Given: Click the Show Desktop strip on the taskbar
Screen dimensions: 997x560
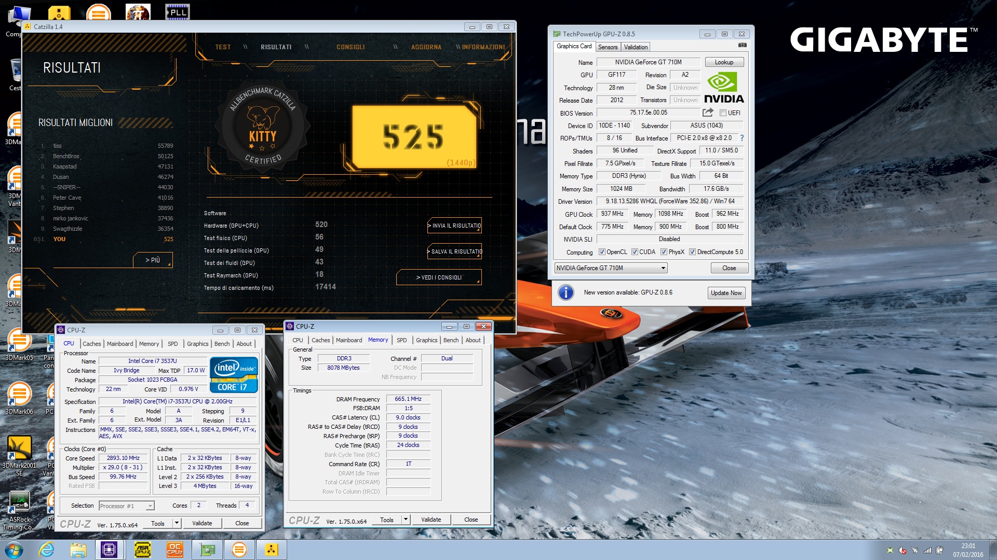Looking at the screenshot, I should pyautogui.click(x=992, y=550).
